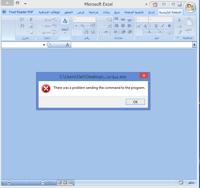200x188 pixels.
Task: Switch to the تخطيط الصفحة tab
Action: [134, 12]
